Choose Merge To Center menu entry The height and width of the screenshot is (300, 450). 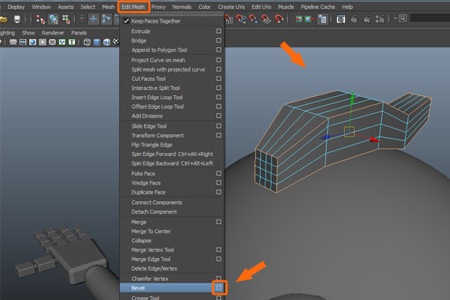click(x=150, y=231)
